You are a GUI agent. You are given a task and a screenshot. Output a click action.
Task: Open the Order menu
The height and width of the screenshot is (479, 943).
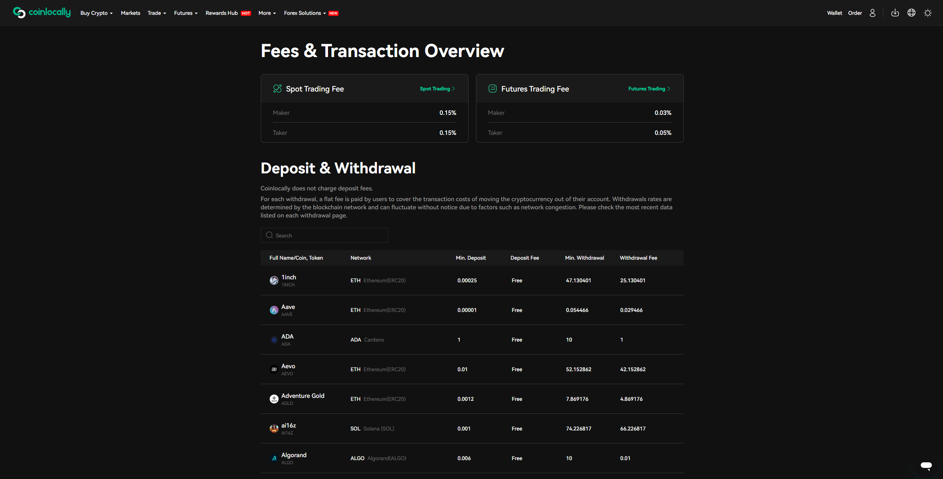pos(855,13)
